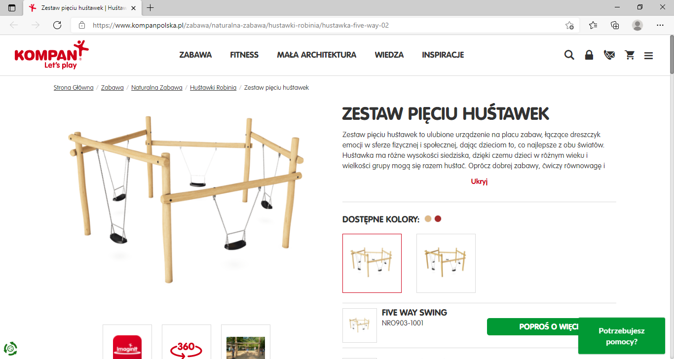Click the padlock login icon

589,55
